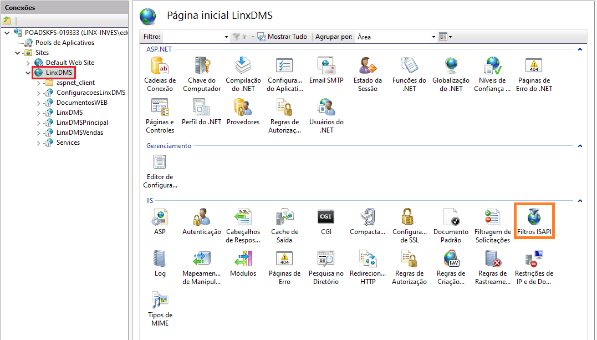This screenshot has height=340, width=597.
Task: Collapse the LinxDMS site node
Action: click(28, 73)
